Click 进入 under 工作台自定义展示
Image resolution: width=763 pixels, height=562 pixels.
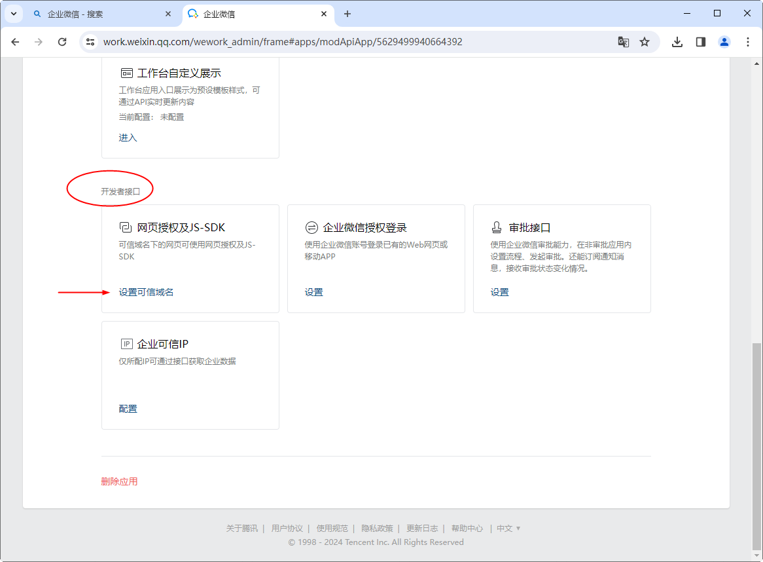pyautogui.click(x=128, y=138)
